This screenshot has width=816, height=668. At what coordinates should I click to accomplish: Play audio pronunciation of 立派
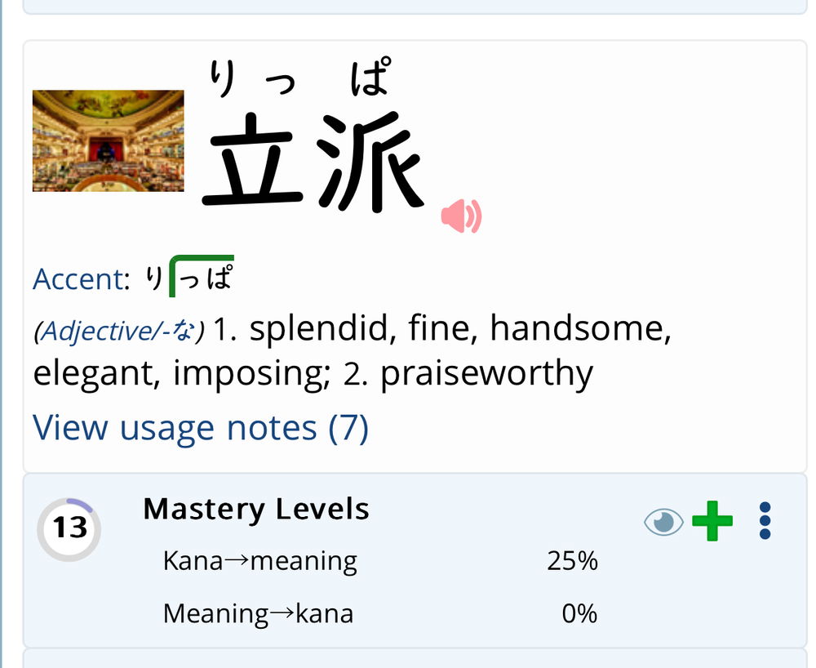(x=461, y=216)
